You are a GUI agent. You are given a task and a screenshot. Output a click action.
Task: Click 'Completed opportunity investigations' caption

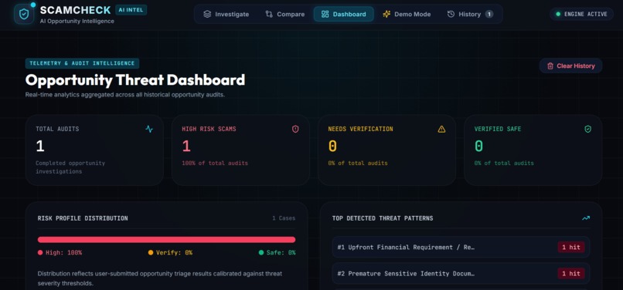pos(70,167)
